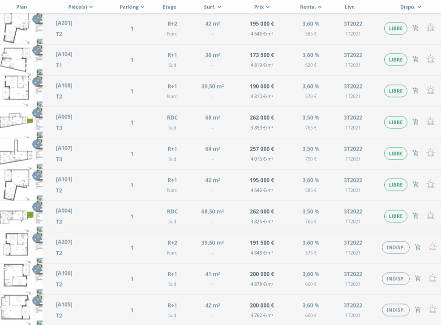The height and width of the screenshot is (325, 441).
Task: Click add-to-cart icon for lot A106
Action: click(418, 278)
